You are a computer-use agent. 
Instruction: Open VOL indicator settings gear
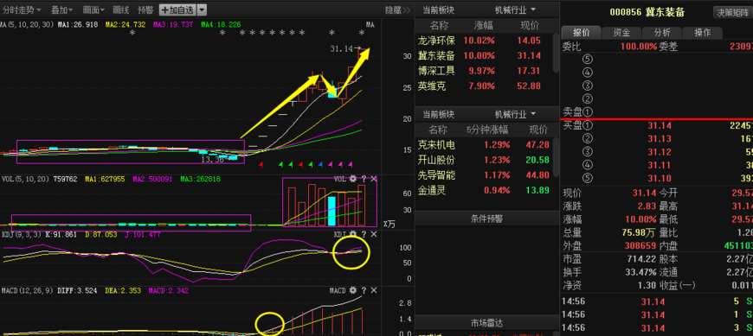353,179
